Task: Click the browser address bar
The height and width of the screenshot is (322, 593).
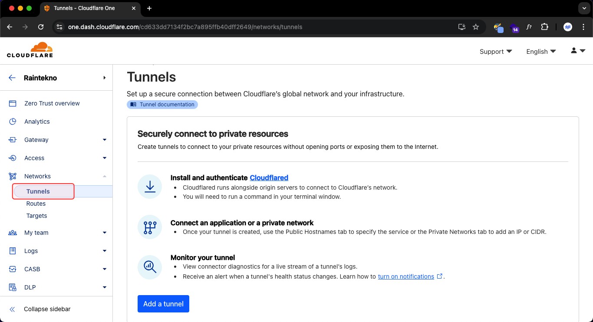Action: [x=260, y=27]
